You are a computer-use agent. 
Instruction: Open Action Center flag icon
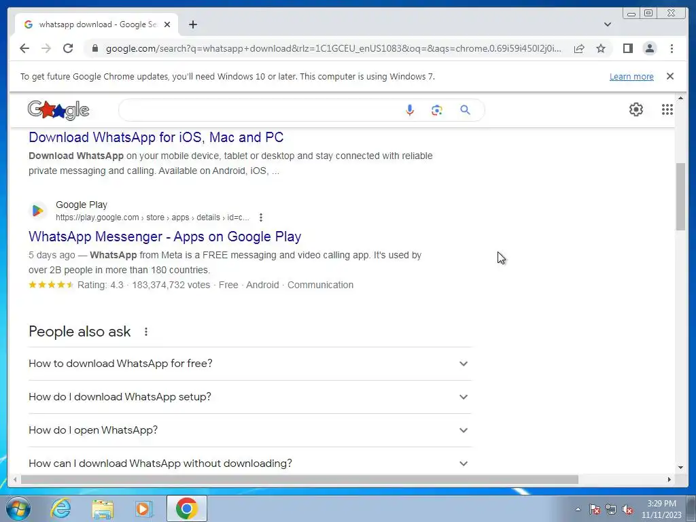pyautogui.click(x=595, y=509)
